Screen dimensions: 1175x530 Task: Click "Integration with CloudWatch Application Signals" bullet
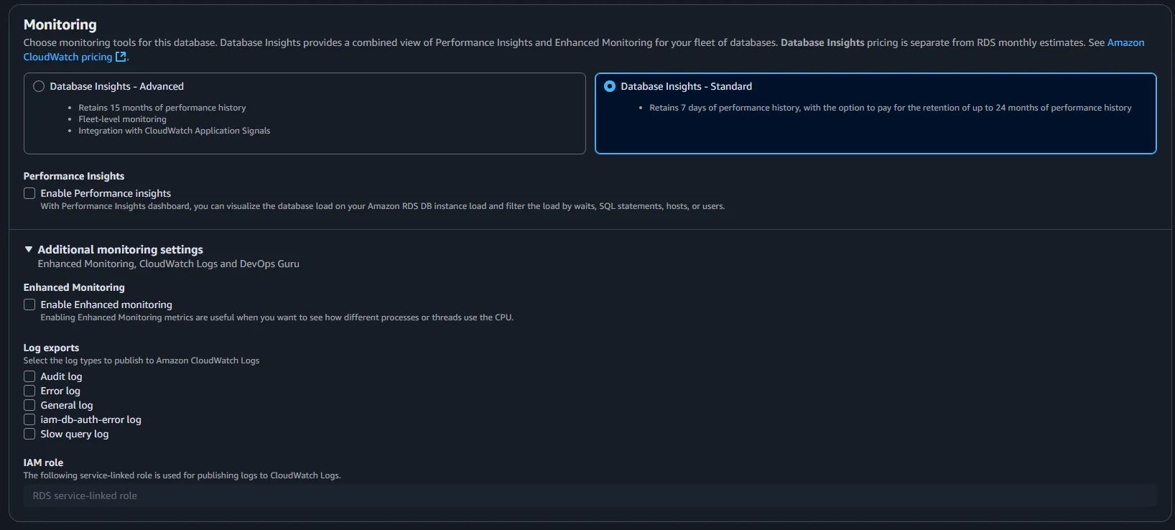click(175, 131)
